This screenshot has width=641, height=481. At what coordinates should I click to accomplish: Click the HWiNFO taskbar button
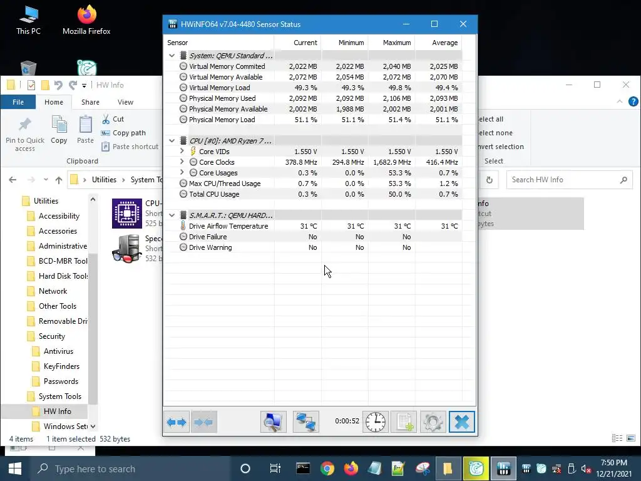pyautogui.click(x=503, y=468)
